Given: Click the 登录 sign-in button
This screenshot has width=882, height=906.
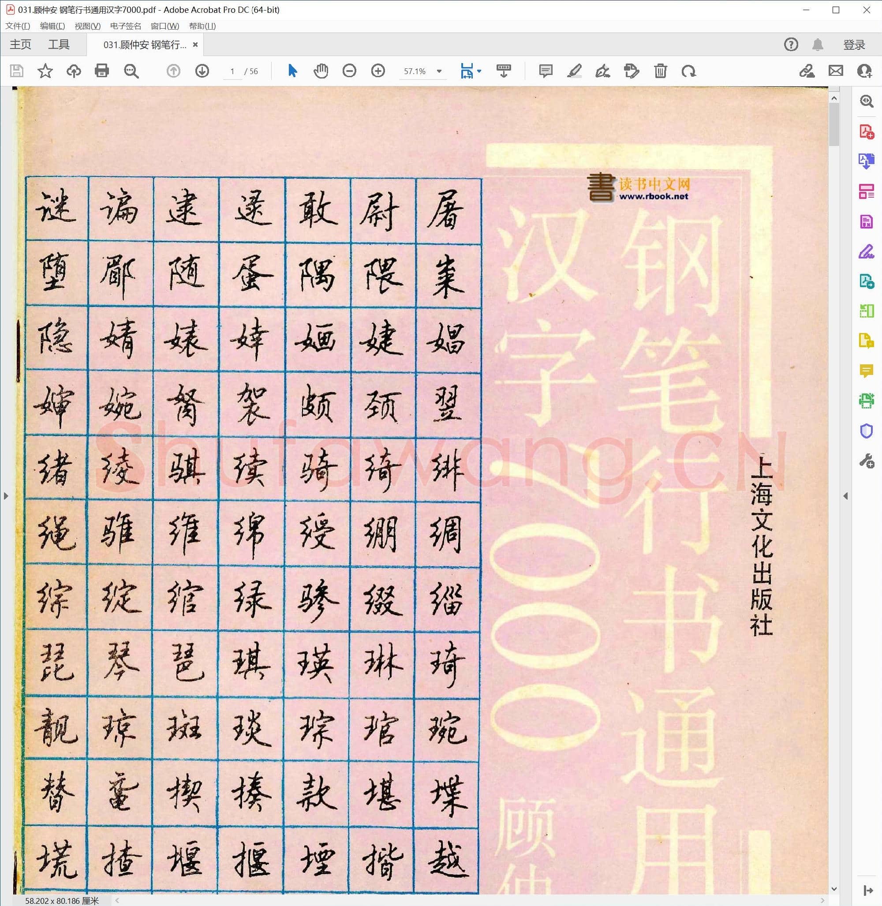Looking at the screenshot, I should pos(854,44).
